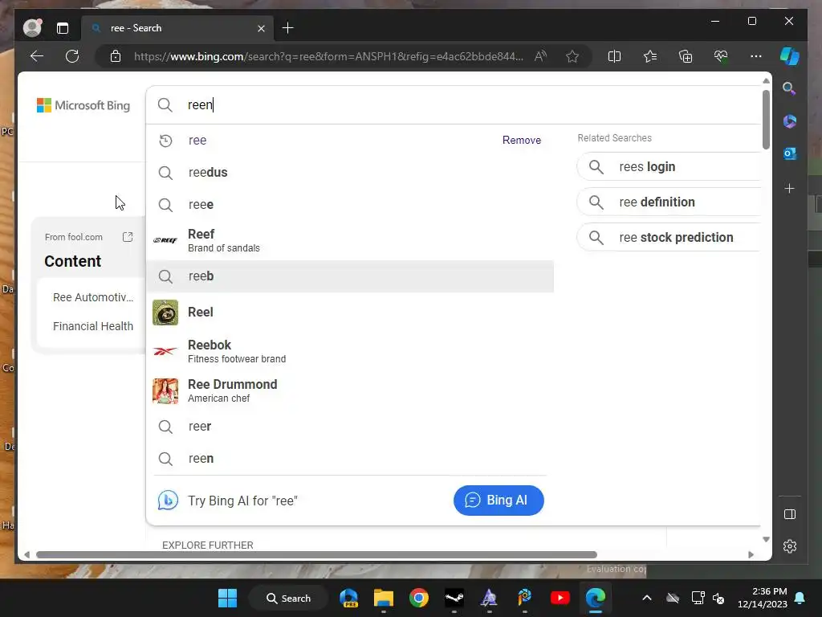Click the Edge profile avatar icon
The height and width of the screenshot is (617, 822).
[32, 28]
